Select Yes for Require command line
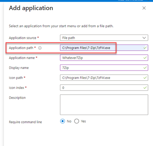153x146 pixels. pyautogui.click(x=76, y=121)
